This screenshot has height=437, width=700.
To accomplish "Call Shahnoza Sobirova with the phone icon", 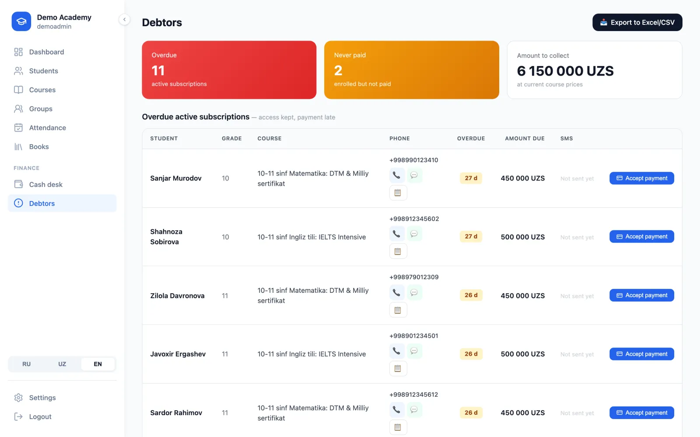I will [x=396, y=234].
